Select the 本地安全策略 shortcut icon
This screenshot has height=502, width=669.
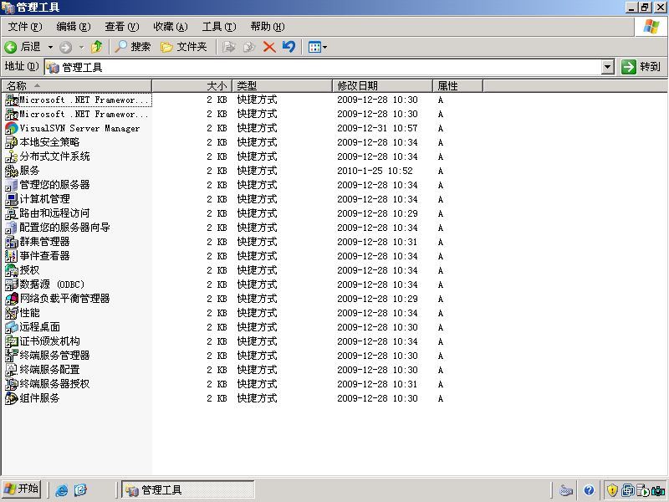(x=11, y=142)
